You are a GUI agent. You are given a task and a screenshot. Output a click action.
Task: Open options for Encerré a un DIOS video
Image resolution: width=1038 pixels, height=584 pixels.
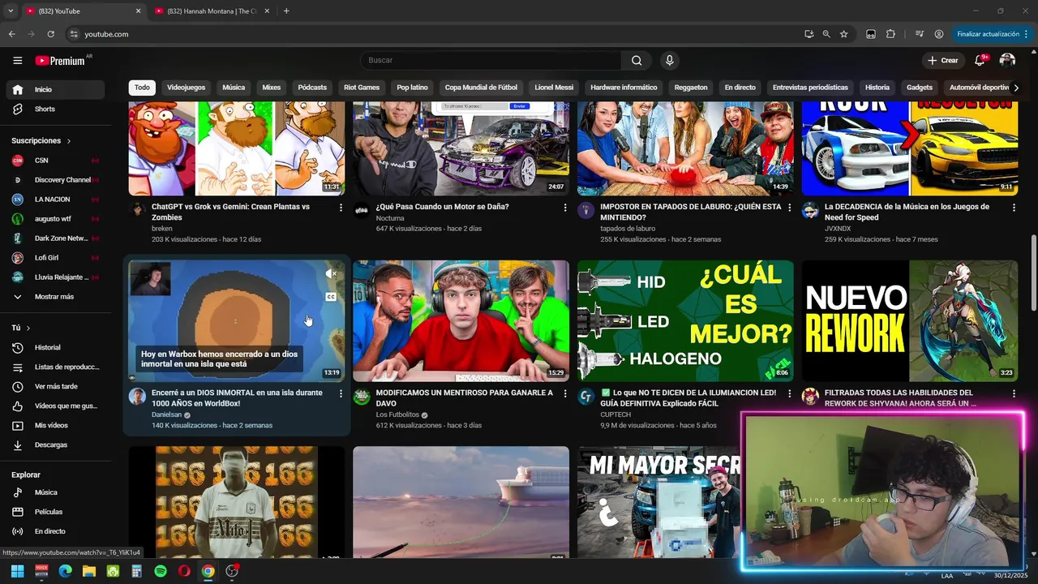pyautogui.click(x=341, y=393)
